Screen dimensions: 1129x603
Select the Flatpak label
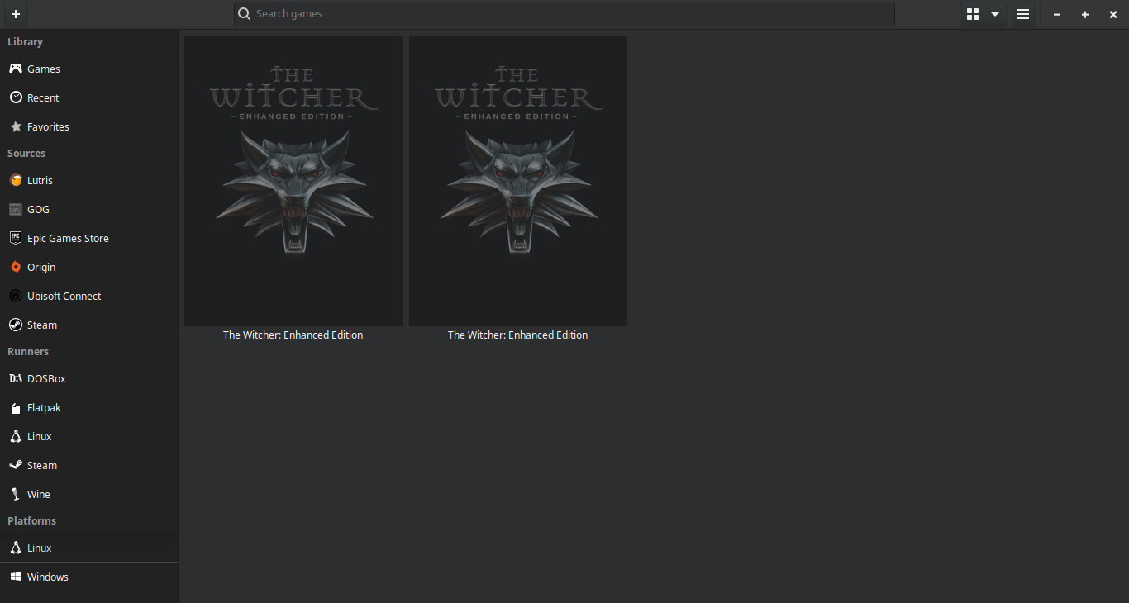pos(44,408)
